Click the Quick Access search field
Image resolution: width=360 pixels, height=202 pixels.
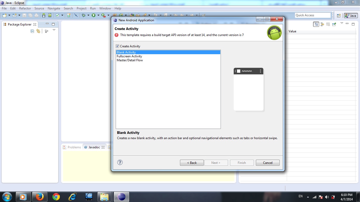pyautogui.click(x=313, y=15)
